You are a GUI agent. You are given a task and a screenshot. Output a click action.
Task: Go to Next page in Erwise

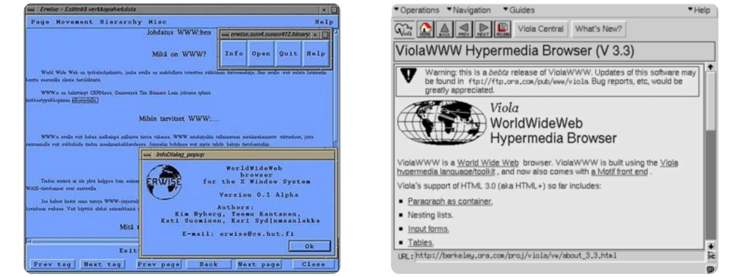tap(258, 264)
